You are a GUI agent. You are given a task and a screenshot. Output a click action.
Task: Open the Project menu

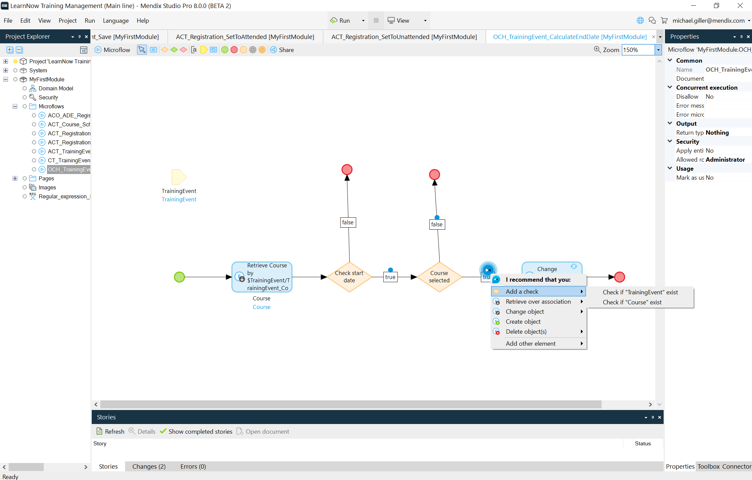(67, 21)
